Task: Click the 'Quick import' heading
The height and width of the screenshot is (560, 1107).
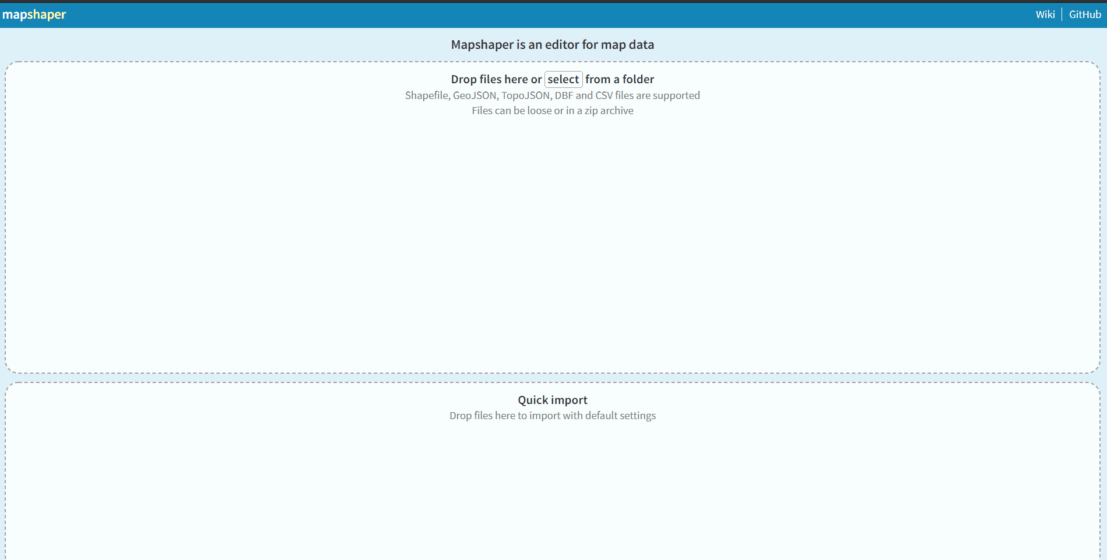Action: pyautogui.click(x=553, y=400)
